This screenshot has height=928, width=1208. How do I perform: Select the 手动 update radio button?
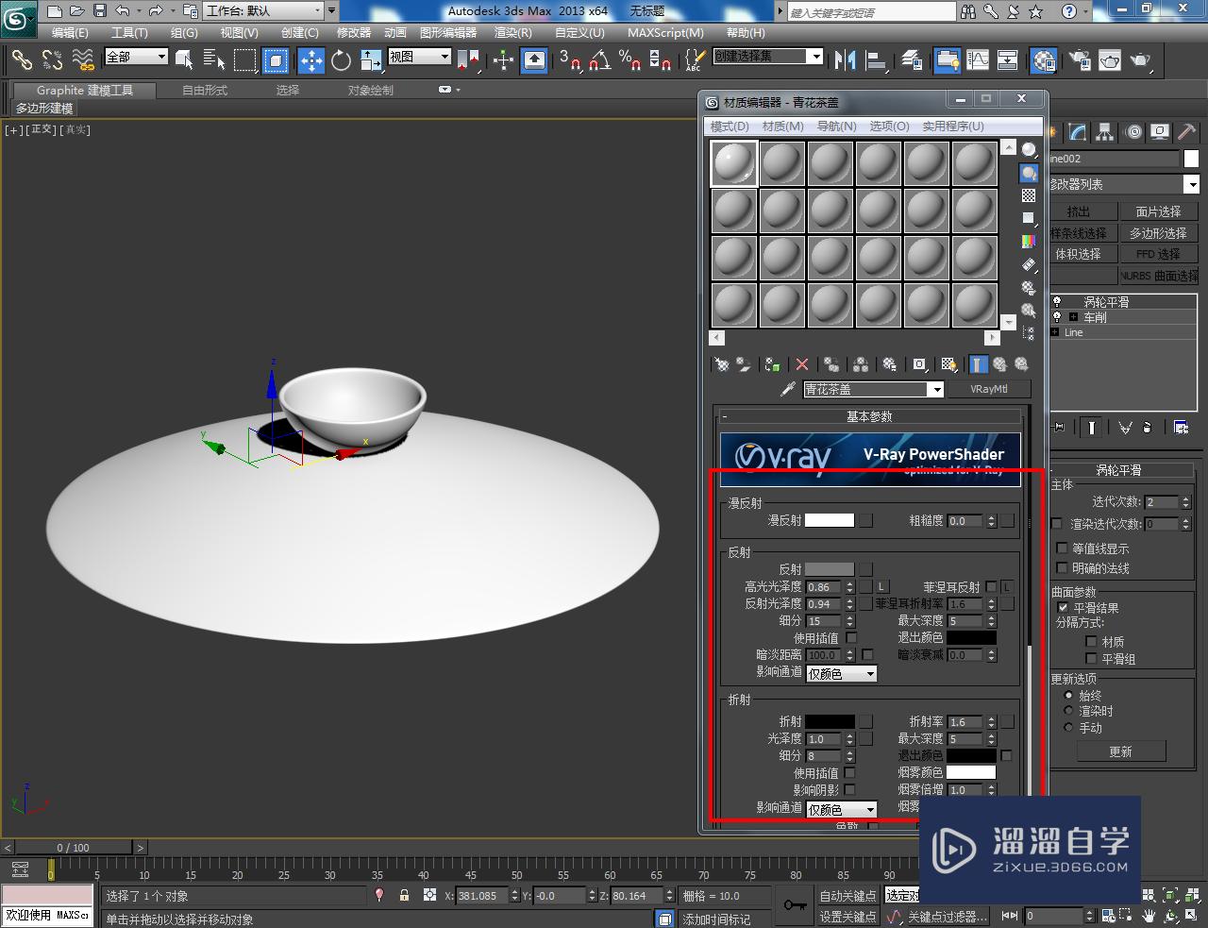pos(1068,728)
